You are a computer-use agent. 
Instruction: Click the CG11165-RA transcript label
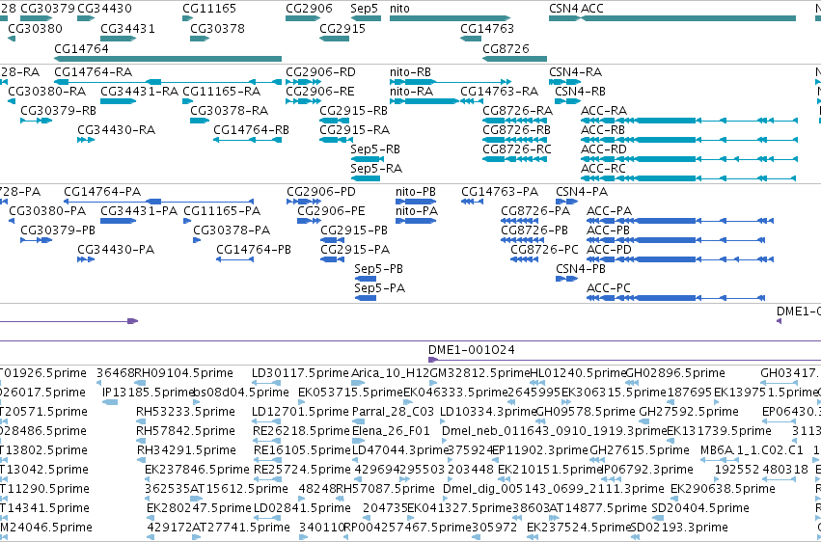tap(222, 91)
